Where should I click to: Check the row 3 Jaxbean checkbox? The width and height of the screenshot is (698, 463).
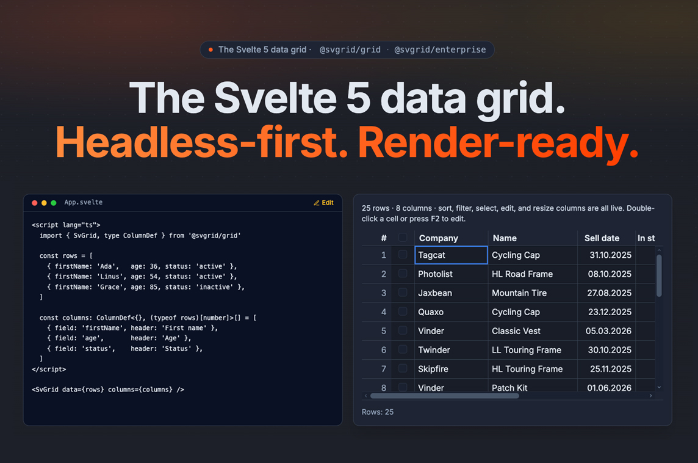(403, 293)
